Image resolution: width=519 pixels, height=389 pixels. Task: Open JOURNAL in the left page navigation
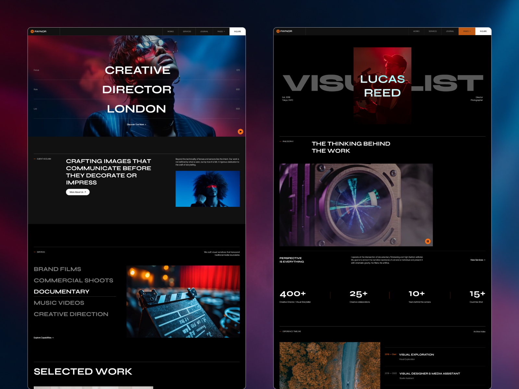pyautogui.click(x=204, y=31)
